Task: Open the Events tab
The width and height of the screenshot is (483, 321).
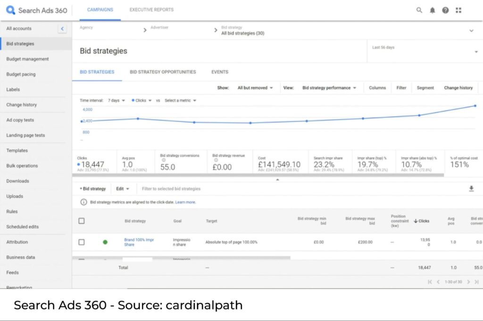Action: pyautogui.click(x=220, y=72)
